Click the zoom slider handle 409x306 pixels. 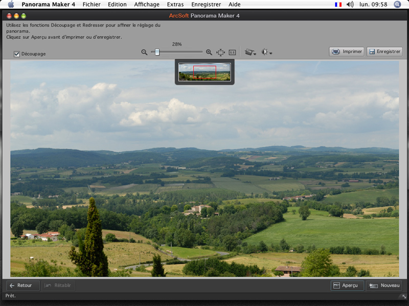(x=157, y=52)
